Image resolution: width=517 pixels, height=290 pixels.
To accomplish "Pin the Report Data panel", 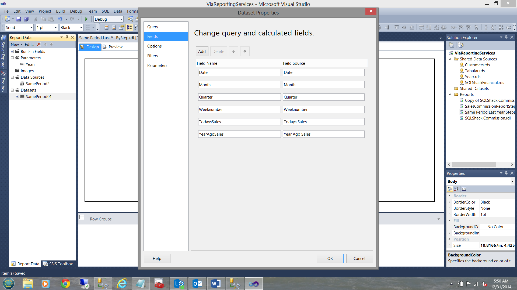I will tap(67, 37).
